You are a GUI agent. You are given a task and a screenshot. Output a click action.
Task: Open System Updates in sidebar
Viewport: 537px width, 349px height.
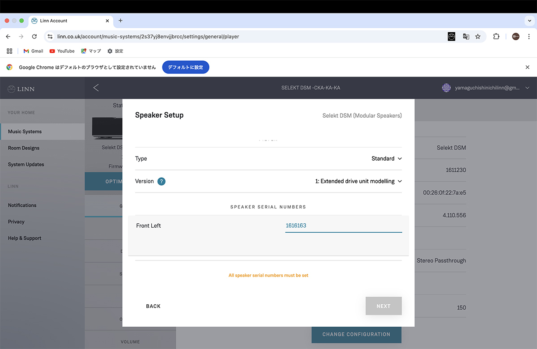pyautogui.click(x=26, y=165)
